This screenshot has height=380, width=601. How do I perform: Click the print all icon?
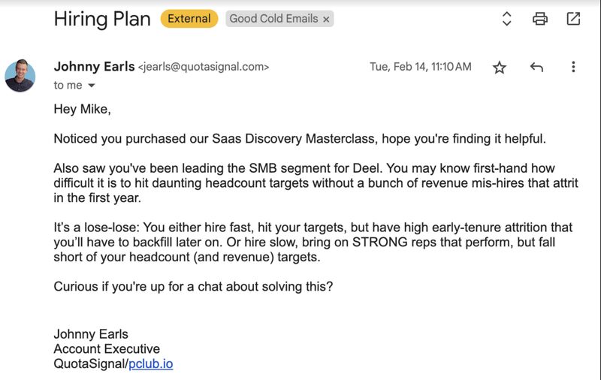pyautogui.click(x=540, y=18)
